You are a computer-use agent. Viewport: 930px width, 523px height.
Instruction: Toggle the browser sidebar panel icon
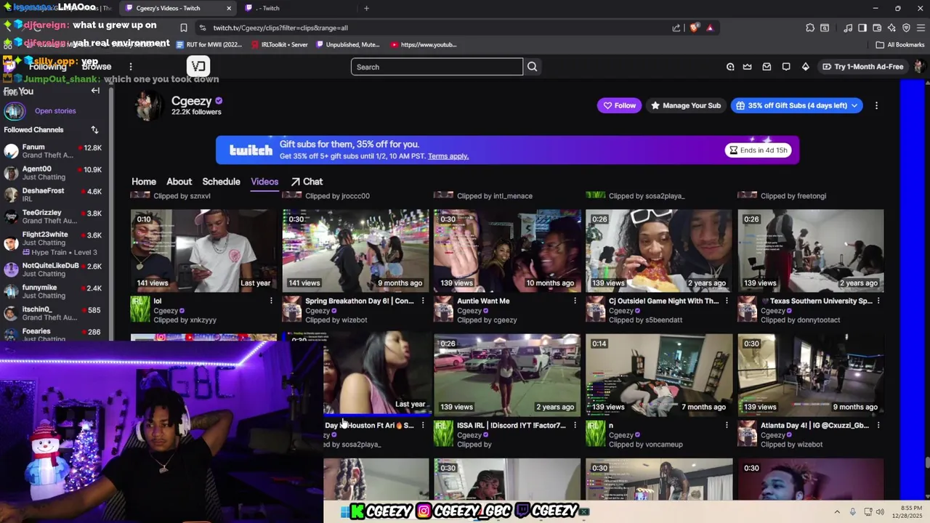pos(862,28)
